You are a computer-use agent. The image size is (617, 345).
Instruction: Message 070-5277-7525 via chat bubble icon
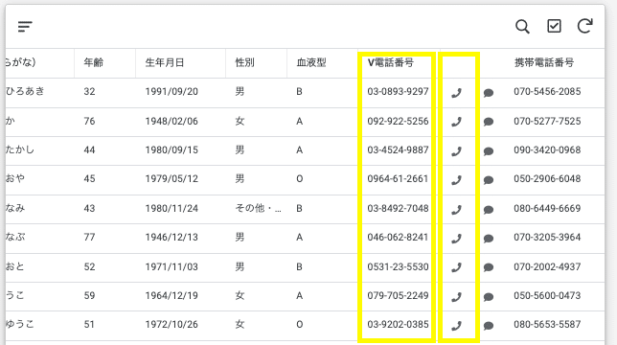(x=489, y=122)
